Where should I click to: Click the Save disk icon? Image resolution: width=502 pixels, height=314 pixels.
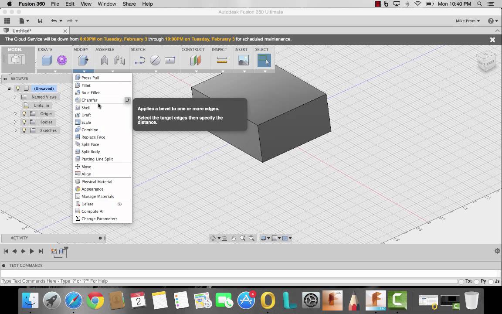[x=40, y=21]
